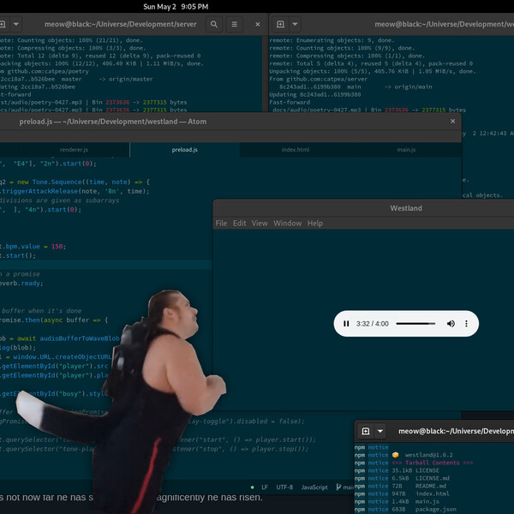Open the Window menu in Westland
514x514 pixels.
click(x=288, y=224)
